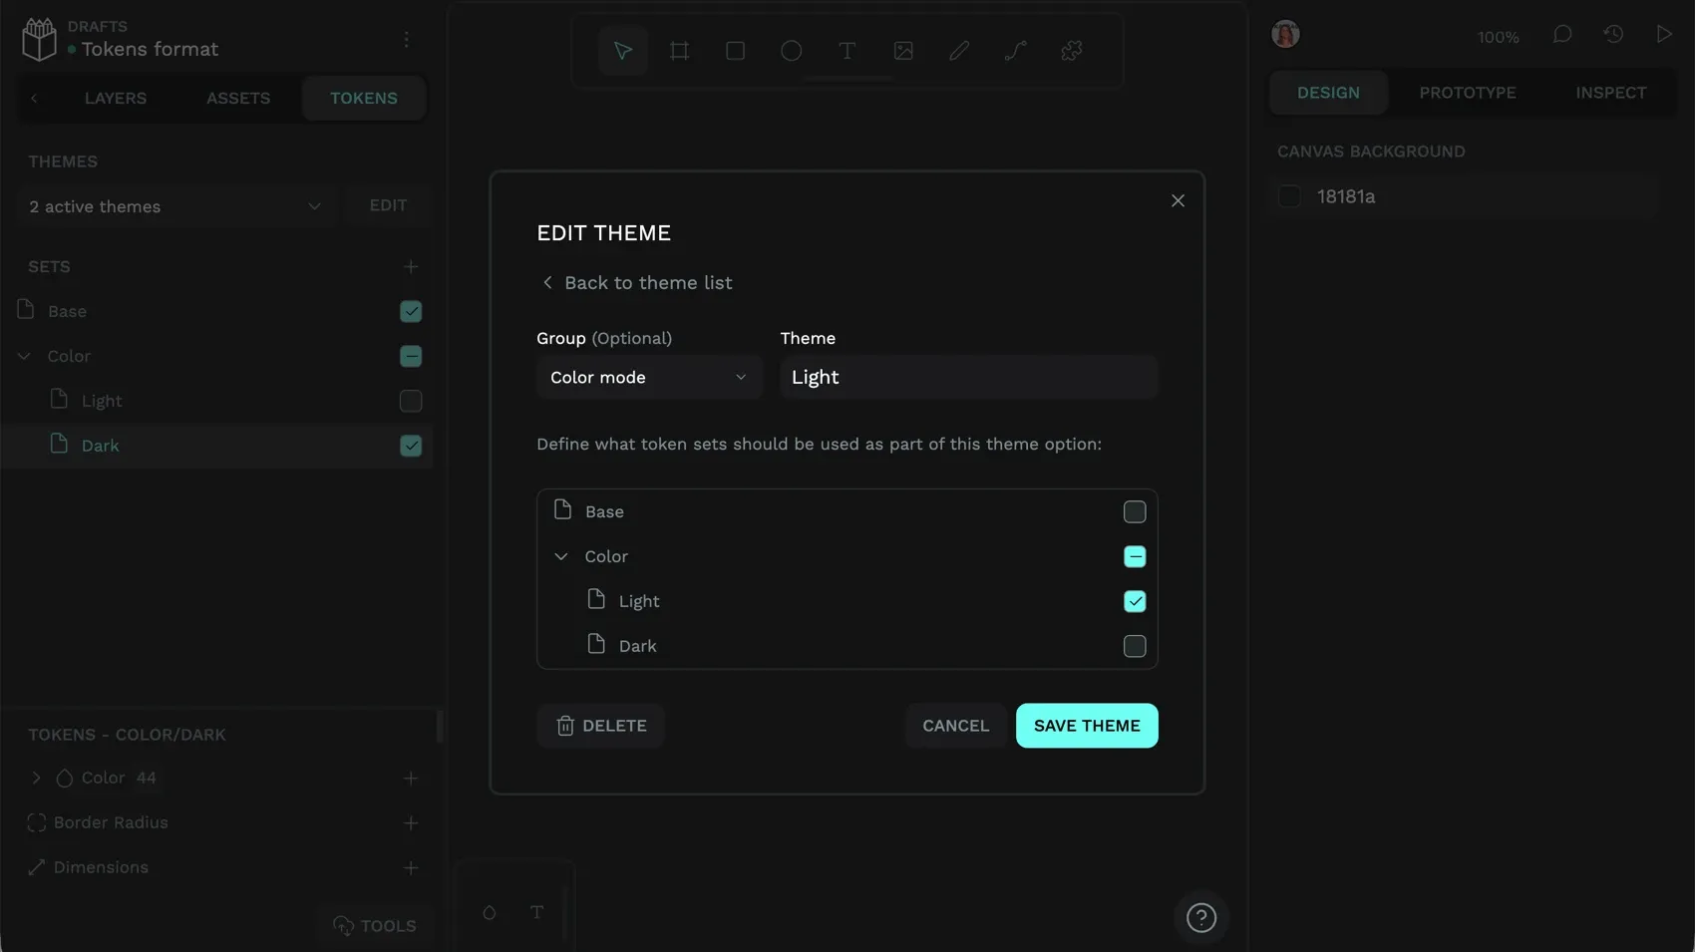Enable the Dark set inside the dialog
Image resolution: width=1695 pixels, height=952 pixels.
[x=1134, y=646]
